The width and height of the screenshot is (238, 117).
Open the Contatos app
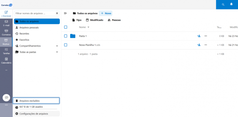(6, 33)
